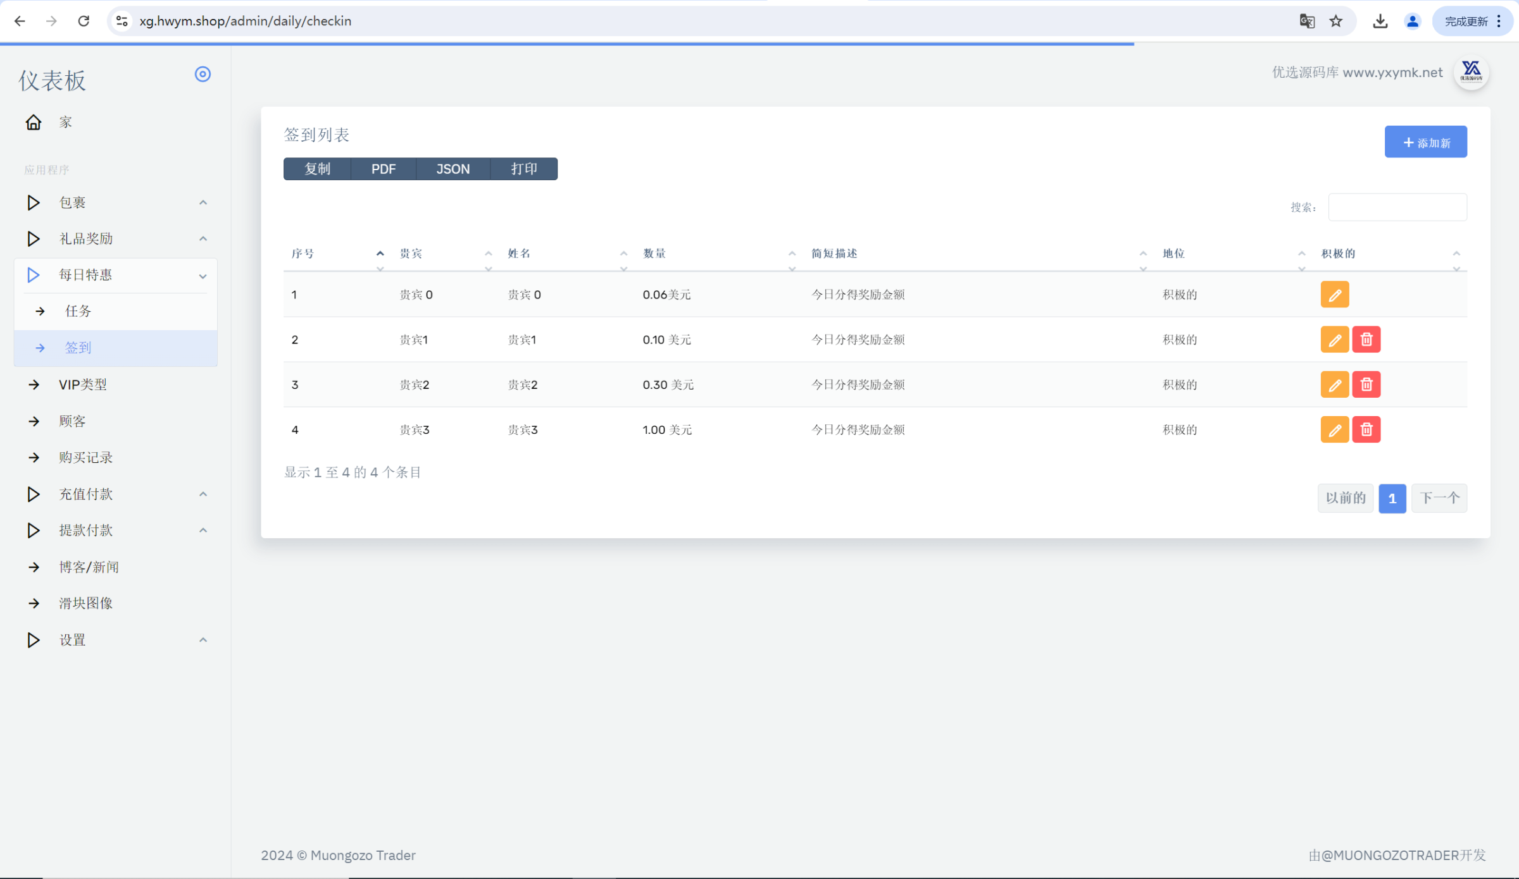Click the edit pencil icon for row 1
Viewport: 1519px width, 879px height.
point(1334,295)
